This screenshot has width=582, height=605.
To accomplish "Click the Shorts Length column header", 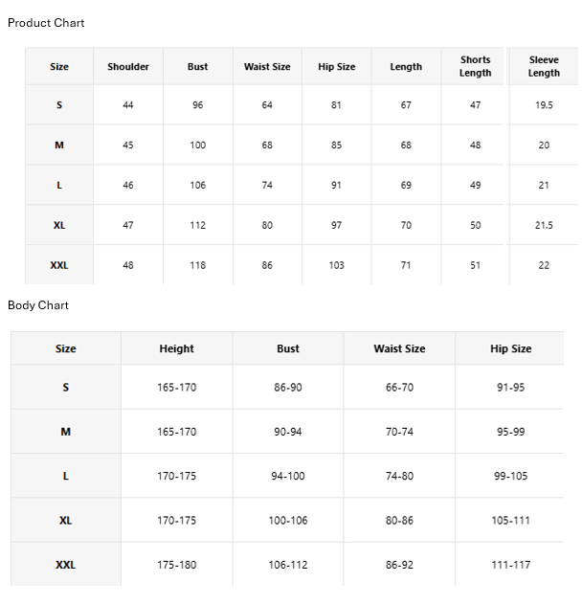I will click(475, 66).
